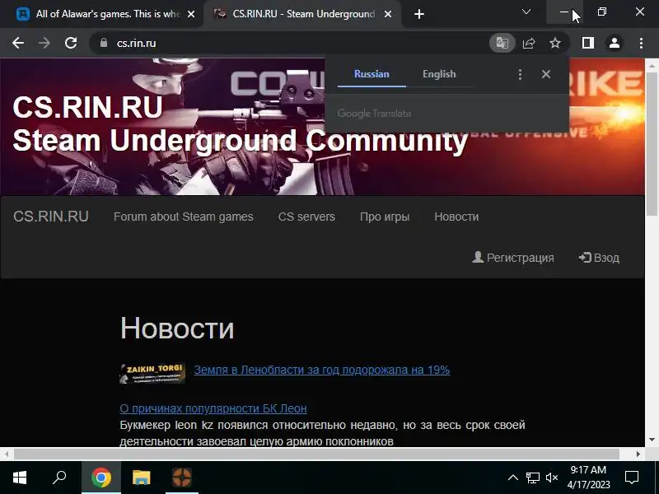This screenshot has height=494, width=659.
Task: Open Windows taskbar search
Action: [59, 478]
